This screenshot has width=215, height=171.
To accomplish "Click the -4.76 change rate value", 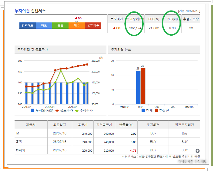I will [x=133, y=151].
